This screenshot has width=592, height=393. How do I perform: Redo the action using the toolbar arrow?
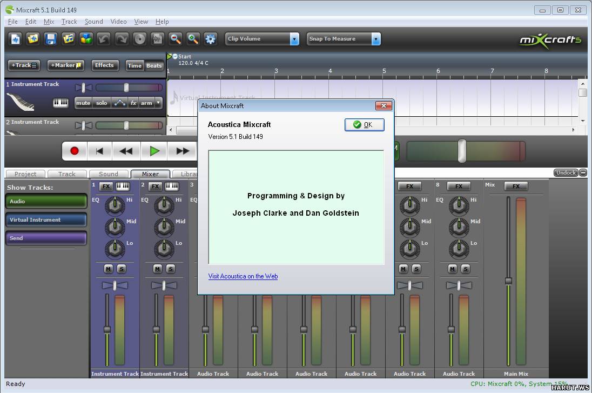(122, 39)
